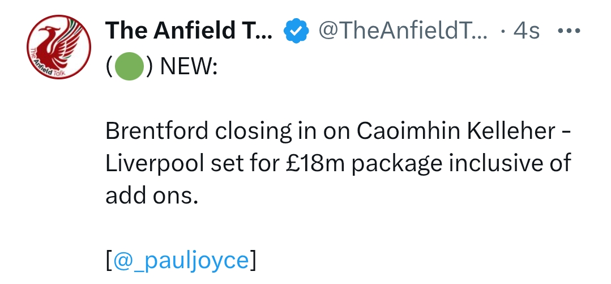Click the opening bracket before @_pauljoyce
This screenshot has width=611, height=284.
pos(109,260)
